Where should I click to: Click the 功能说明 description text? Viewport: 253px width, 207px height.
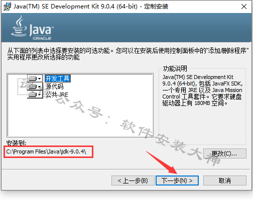[x=202, y=90]
